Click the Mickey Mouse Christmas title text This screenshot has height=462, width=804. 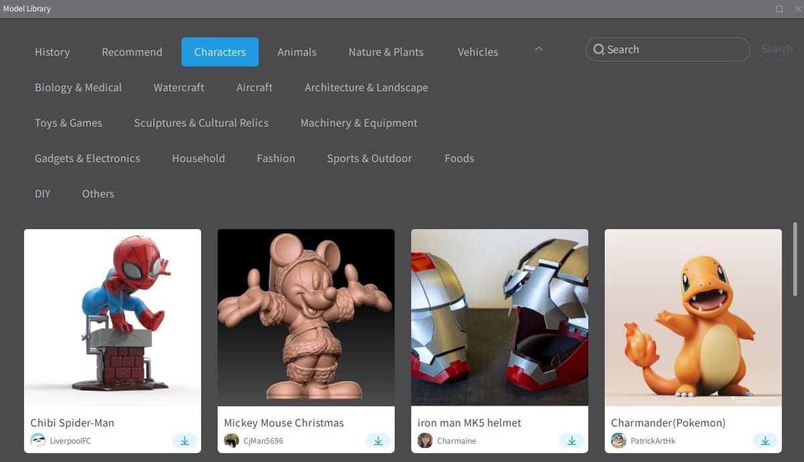pos(284,423)
